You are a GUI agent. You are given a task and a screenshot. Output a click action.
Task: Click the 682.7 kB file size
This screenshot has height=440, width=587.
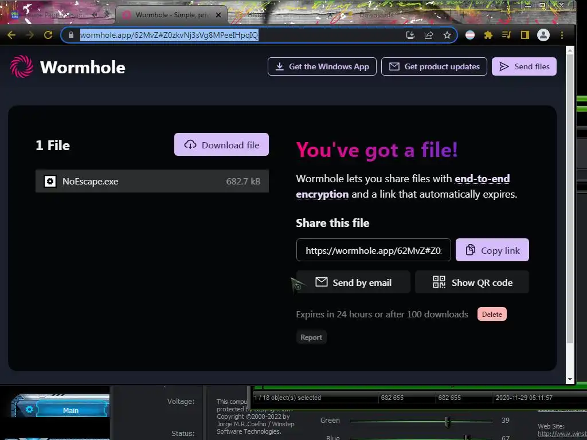[x=243, y=182]
